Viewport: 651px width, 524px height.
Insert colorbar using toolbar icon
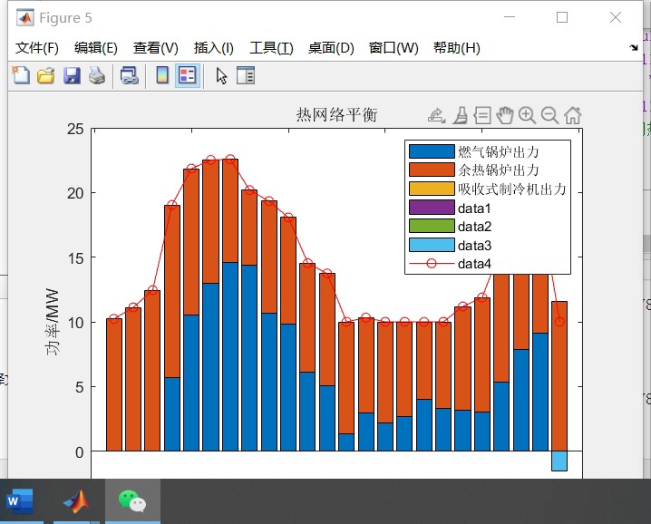click(162, 75)
